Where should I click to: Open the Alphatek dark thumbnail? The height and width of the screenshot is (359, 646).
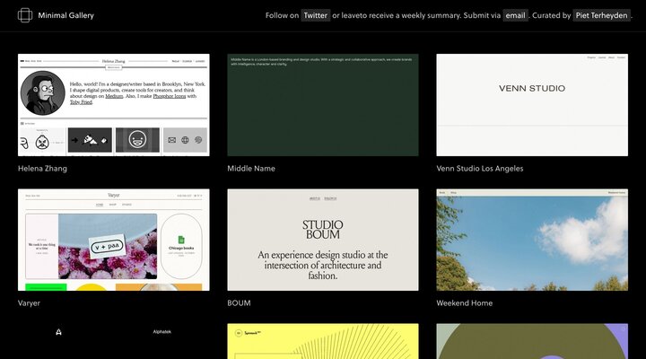click(x=114, y=341)
